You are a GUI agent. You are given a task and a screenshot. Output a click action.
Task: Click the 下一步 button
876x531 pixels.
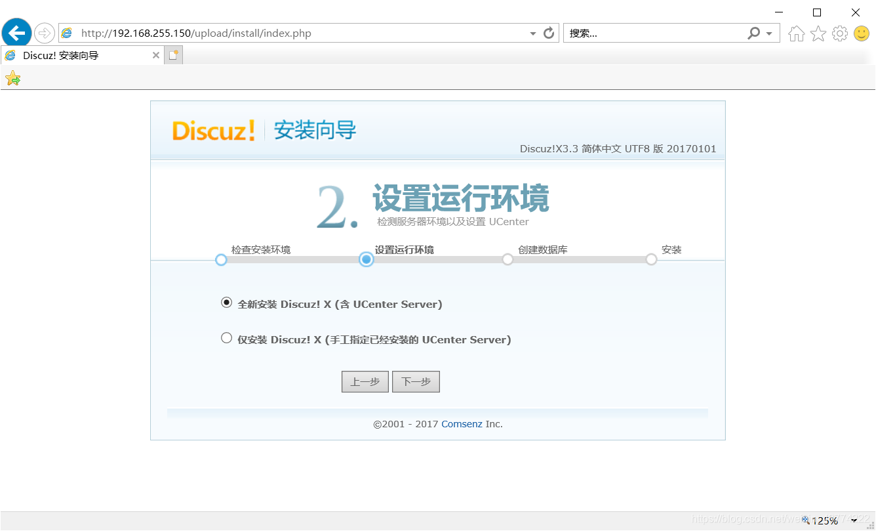416,382
